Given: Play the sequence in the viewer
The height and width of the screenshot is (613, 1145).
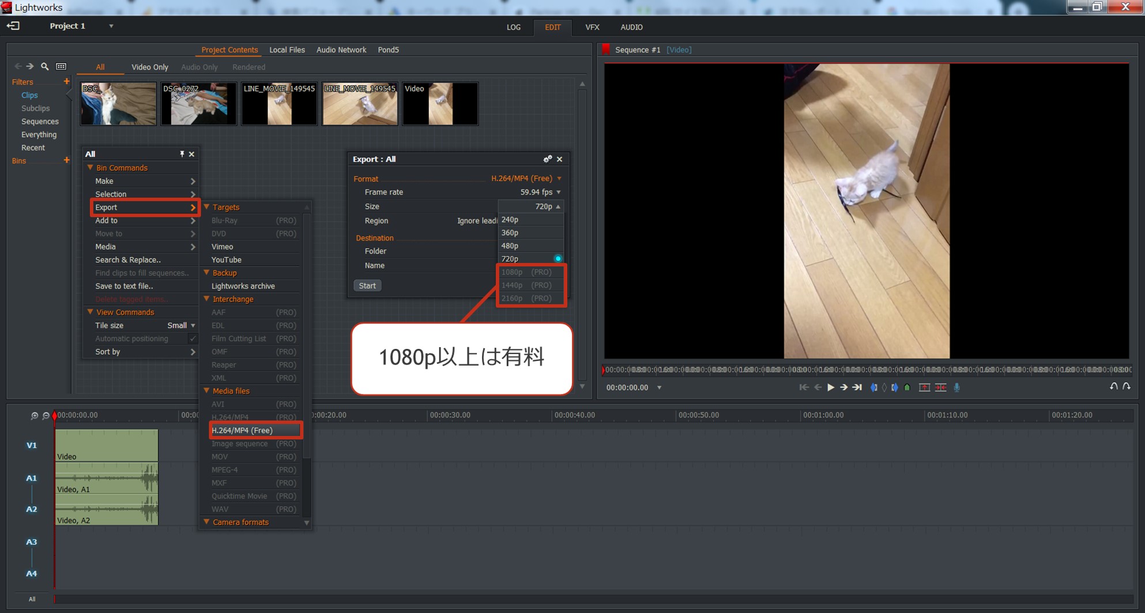Looking at the screenshot, I should click(831, 388).
